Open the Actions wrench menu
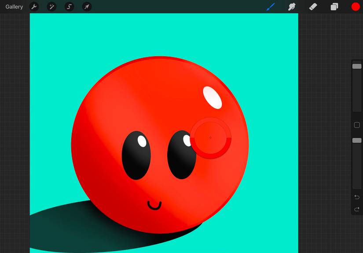Viewport: 363px width, 253px height. tap(34, 7)
